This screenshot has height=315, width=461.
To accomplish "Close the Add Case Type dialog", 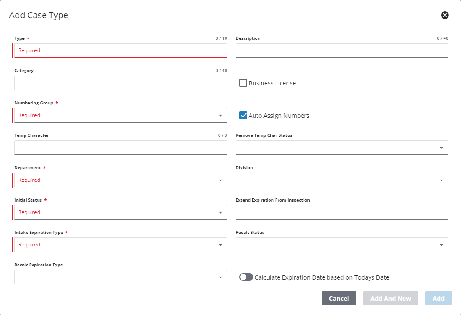I will coord(445,15).
